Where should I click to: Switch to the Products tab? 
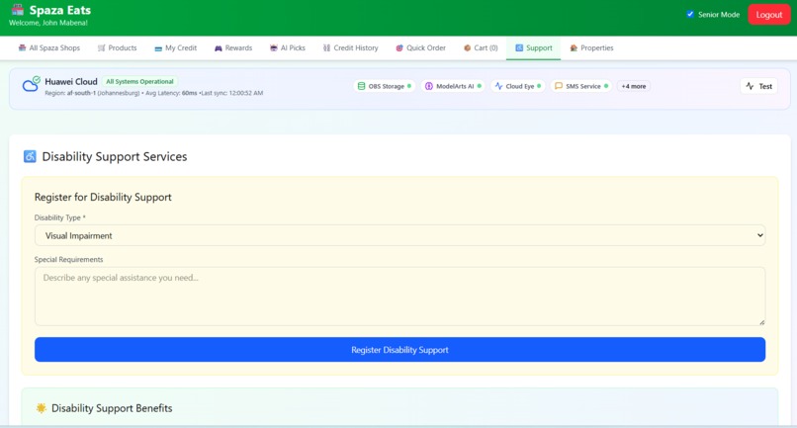[x=117, y=47]
